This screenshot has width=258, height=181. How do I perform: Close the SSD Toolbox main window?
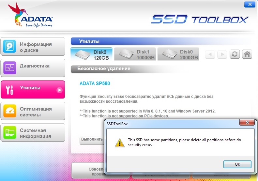pos(250,5)
